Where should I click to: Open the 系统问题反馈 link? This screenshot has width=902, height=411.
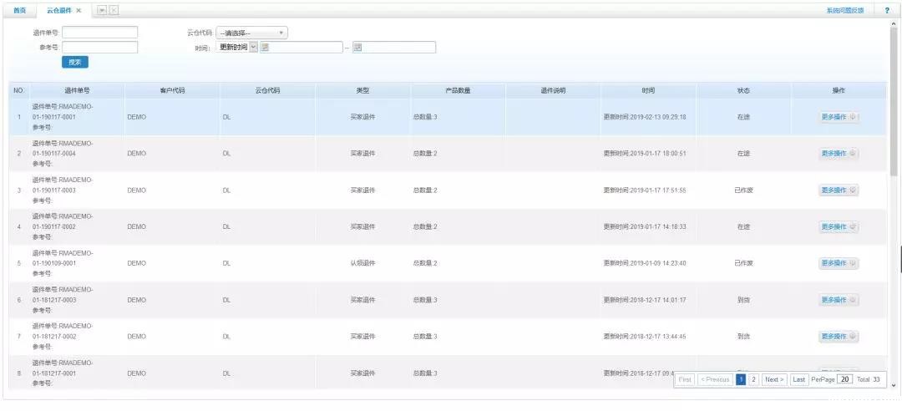click(x=844, y=10)
